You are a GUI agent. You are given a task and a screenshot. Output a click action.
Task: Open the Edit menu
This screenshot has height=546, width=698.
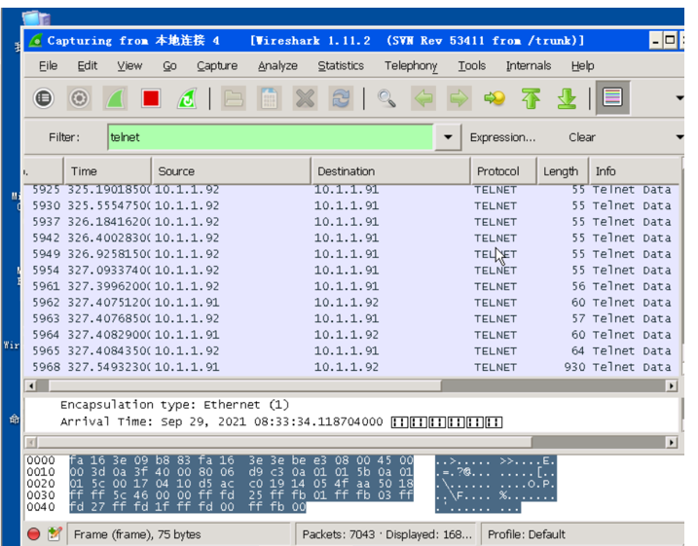88,66
